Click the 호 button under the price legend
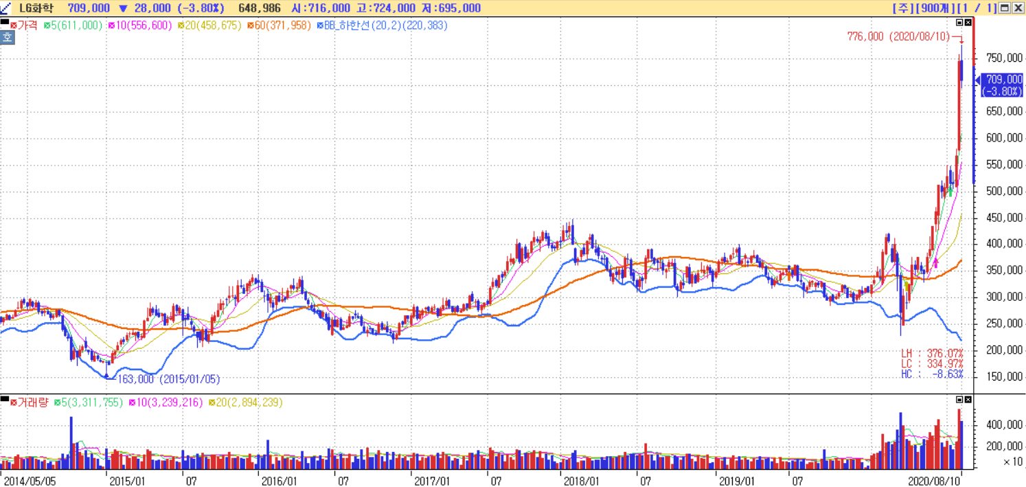The image size is (1026, 487). tap(7, 37)
